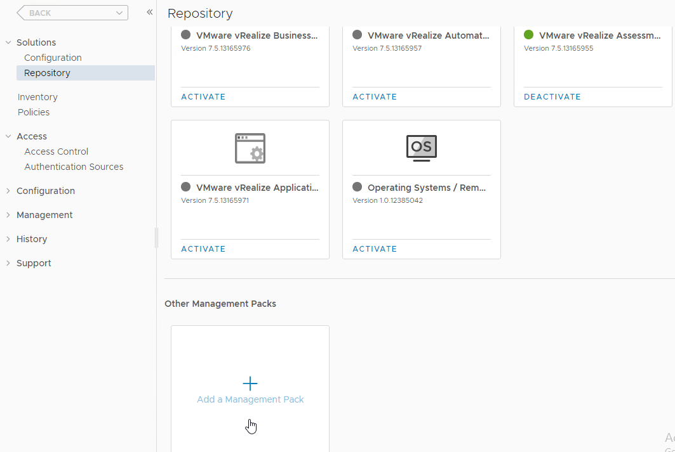Screen dimensions: 675x452
Task: Click the top-level Configuration section label
Action: 46,191
